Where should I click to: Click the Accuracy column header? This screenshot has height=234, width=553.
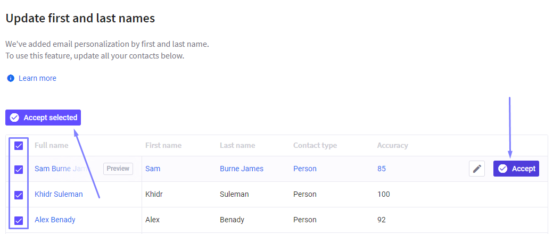[x=393, y=146]
